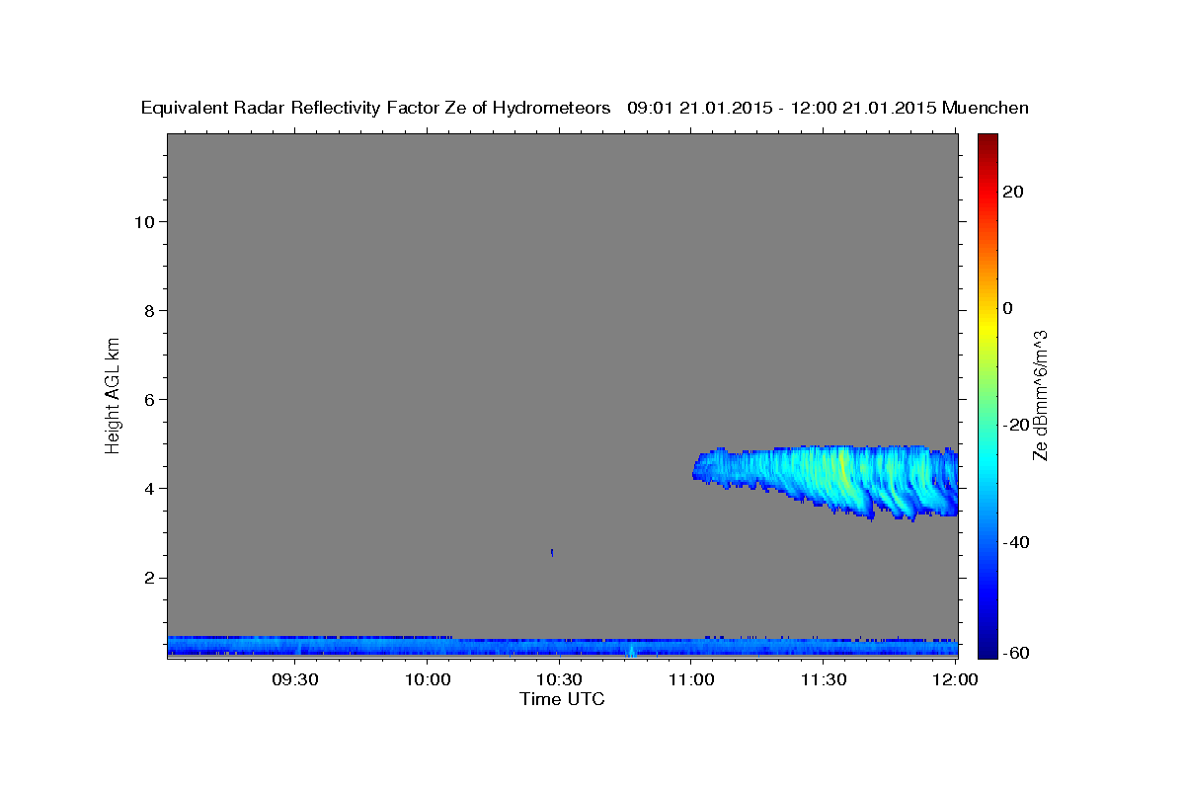The image size is (1185, 790).
Task: Click the height axis label 2
Action: coord(150,578)
